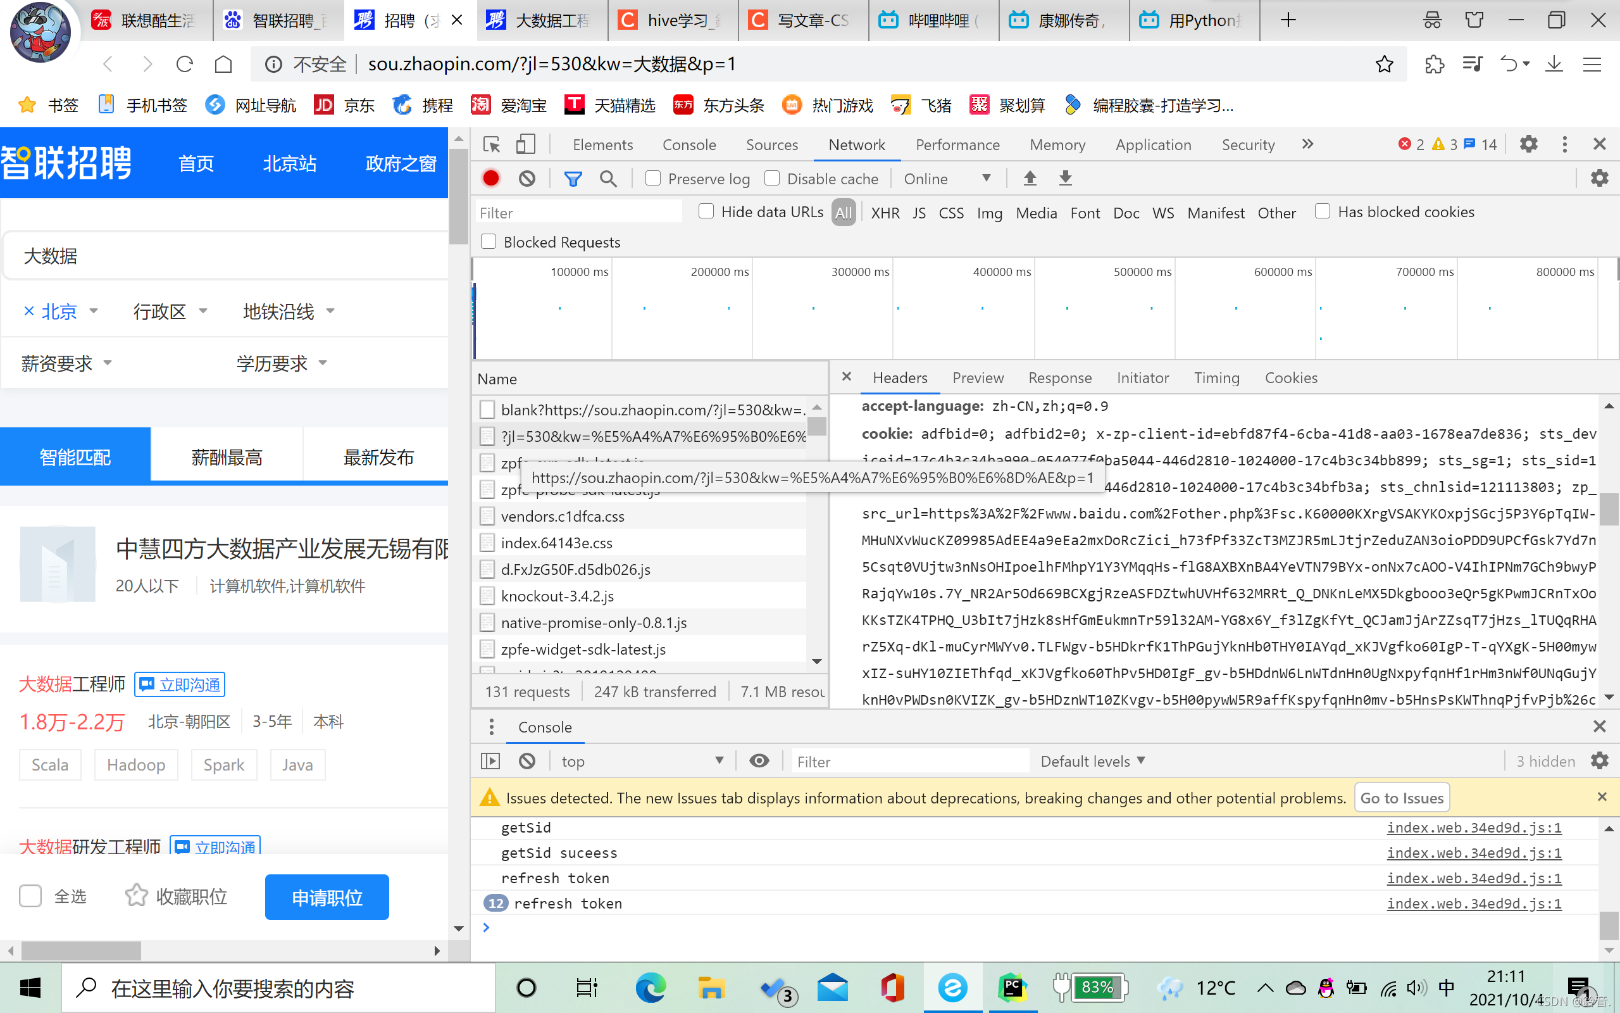The height and width of the screenshot is (1013, 1620).
Task: Check the Disable cache option
Action: point(772,178)
